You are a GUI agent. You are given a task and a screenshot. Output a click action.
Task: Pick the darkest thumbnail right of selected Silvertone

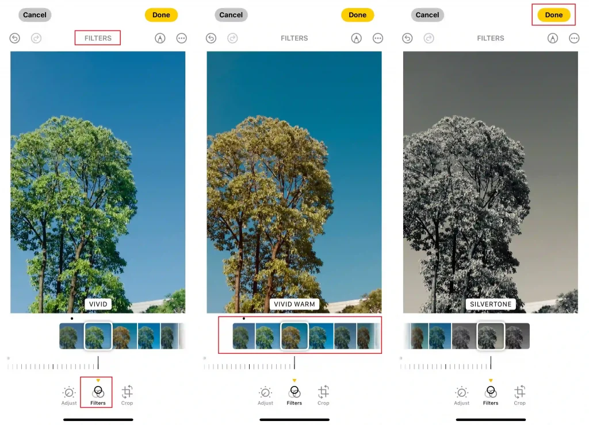[518, 336]
